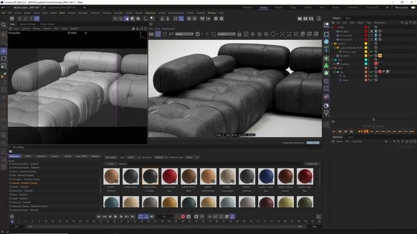Select the Leather Black material thumbnail
417x234 pixels.
coord(131,176)
